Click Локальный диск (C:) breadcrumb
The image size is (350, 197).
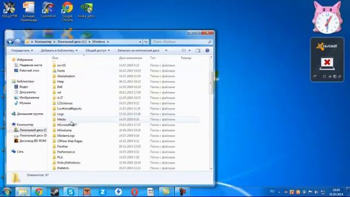click(72, 42)
